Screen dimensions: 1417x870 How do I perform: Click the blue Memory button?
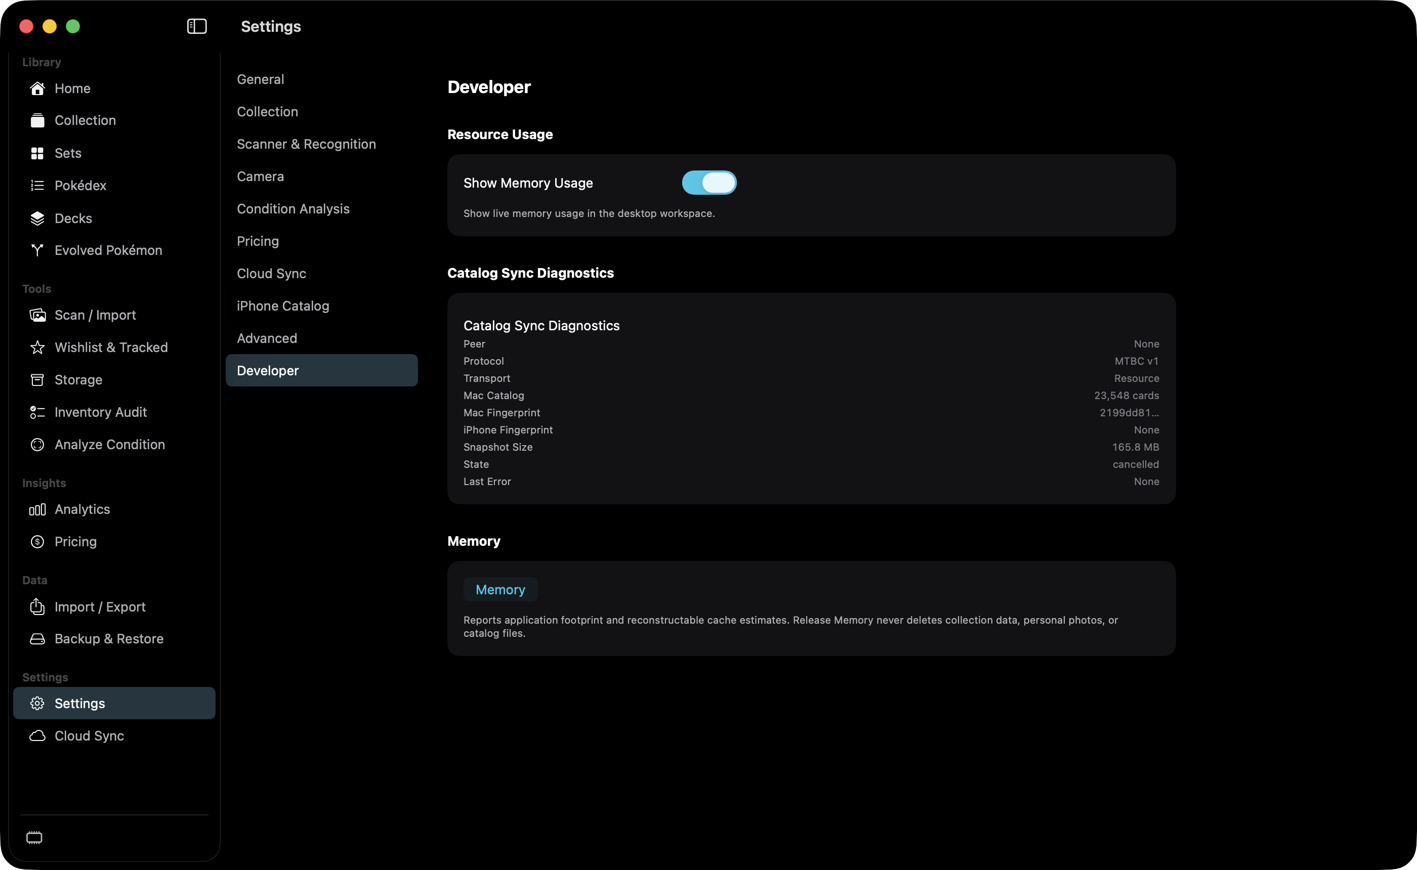point(500,590)
